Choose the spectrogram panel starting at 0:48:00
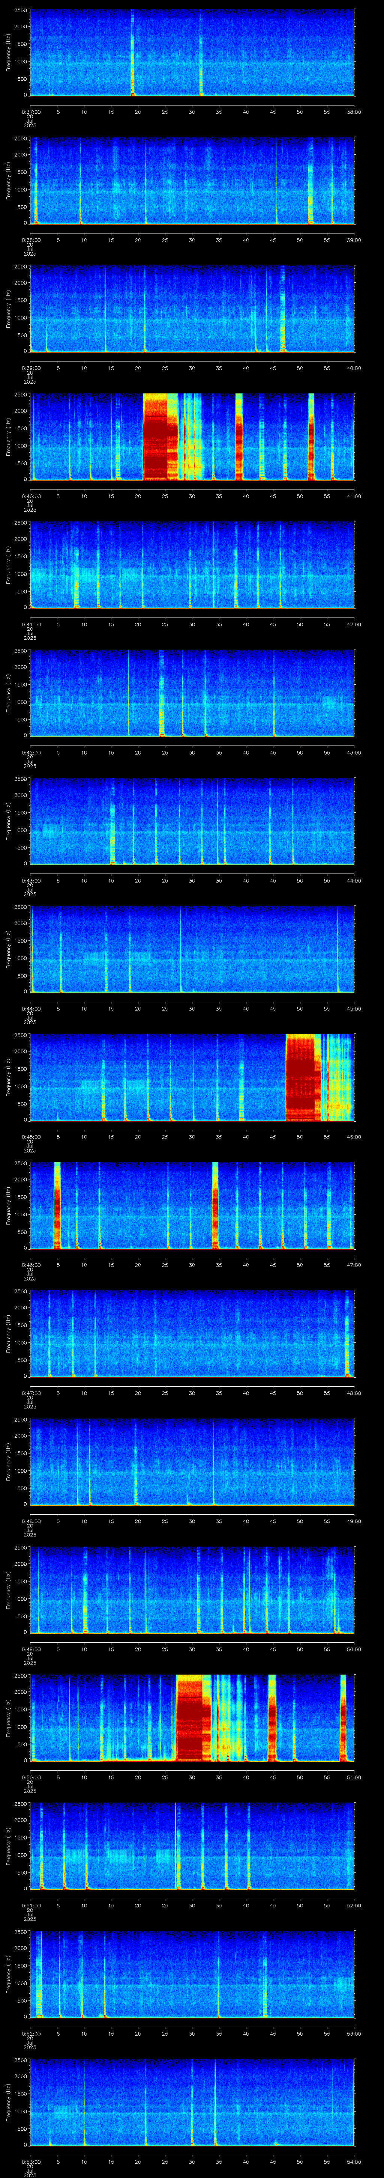This screenshot has width=384, height=2178. (192, 1462)
